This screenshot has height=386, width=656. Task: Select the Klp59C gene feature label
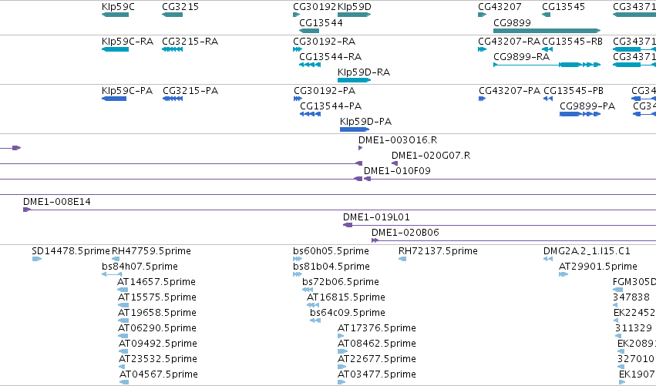tap(118, 7)
